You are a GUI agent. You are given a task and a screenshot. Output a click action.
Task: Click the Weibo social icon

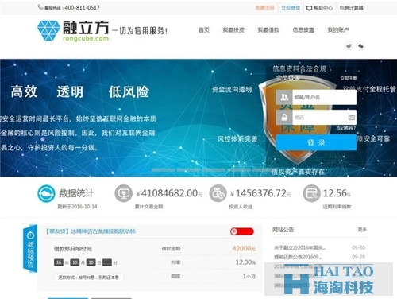coord(349,46)
